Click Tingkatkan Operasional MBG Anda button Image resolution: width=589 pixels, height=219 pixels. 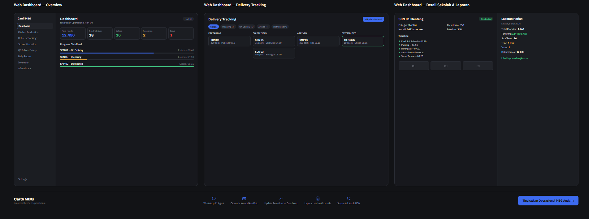coord(548,200)
